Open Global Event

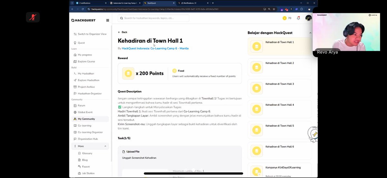tap(90, 112)
